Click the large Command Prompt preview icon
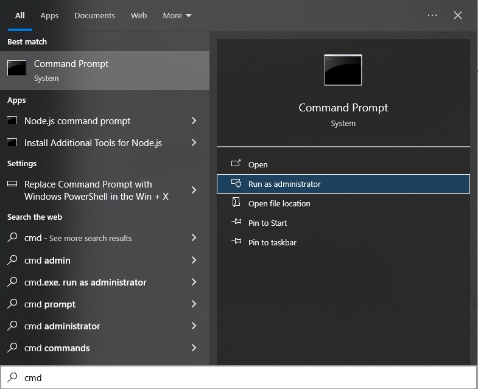This screenshot has height=389, width=478. [343, 70]
